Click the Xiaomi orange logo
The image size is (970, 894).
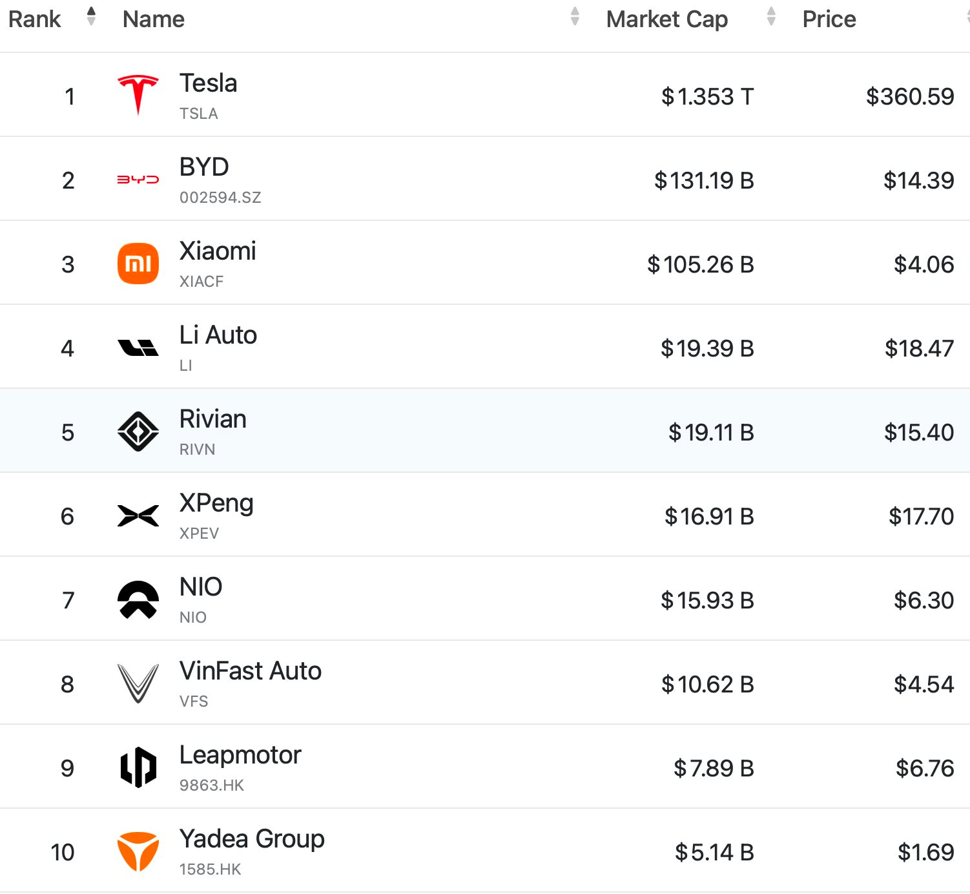tap(138, 264)
